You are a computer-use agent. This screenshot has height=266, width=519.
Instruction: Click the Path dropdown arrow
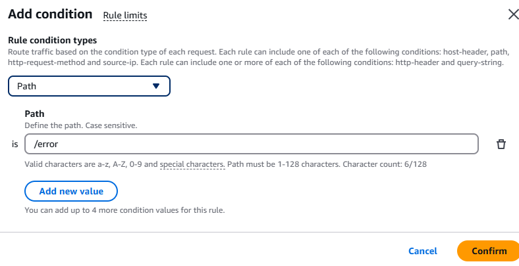(x=156, y=86)
